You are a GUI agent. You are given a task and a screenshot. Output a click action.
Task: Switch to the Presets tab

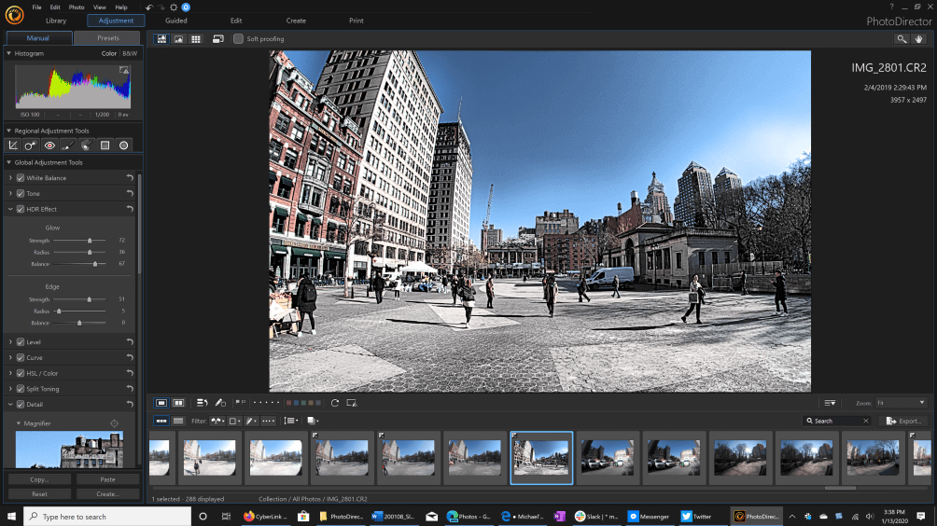(107, 38)
